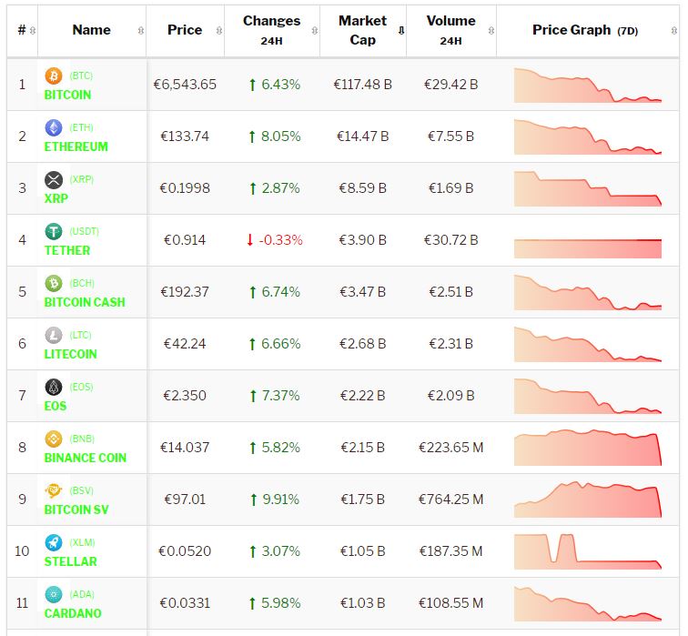The width and height of the screenshot is (688, 636).
Task: Click the Cardano blue logo icon
Action: 53,594
